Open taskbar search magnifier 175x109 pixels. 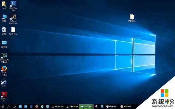click(8, 107)
